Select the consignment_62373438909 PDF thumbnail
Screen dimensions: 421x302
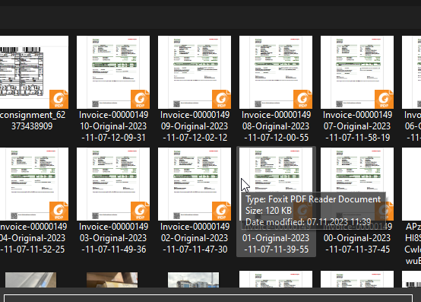(34, 72)
